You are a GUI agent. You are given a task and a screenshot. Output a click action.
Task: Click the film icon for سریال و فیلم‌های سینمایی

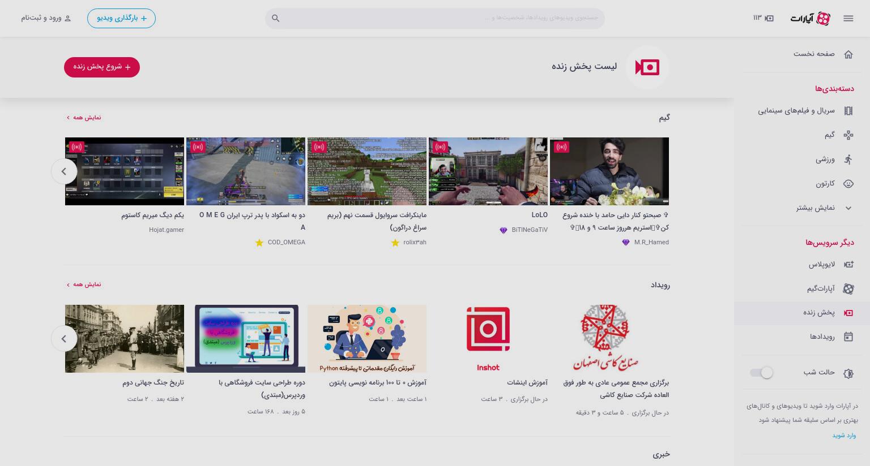click(848, 111)
